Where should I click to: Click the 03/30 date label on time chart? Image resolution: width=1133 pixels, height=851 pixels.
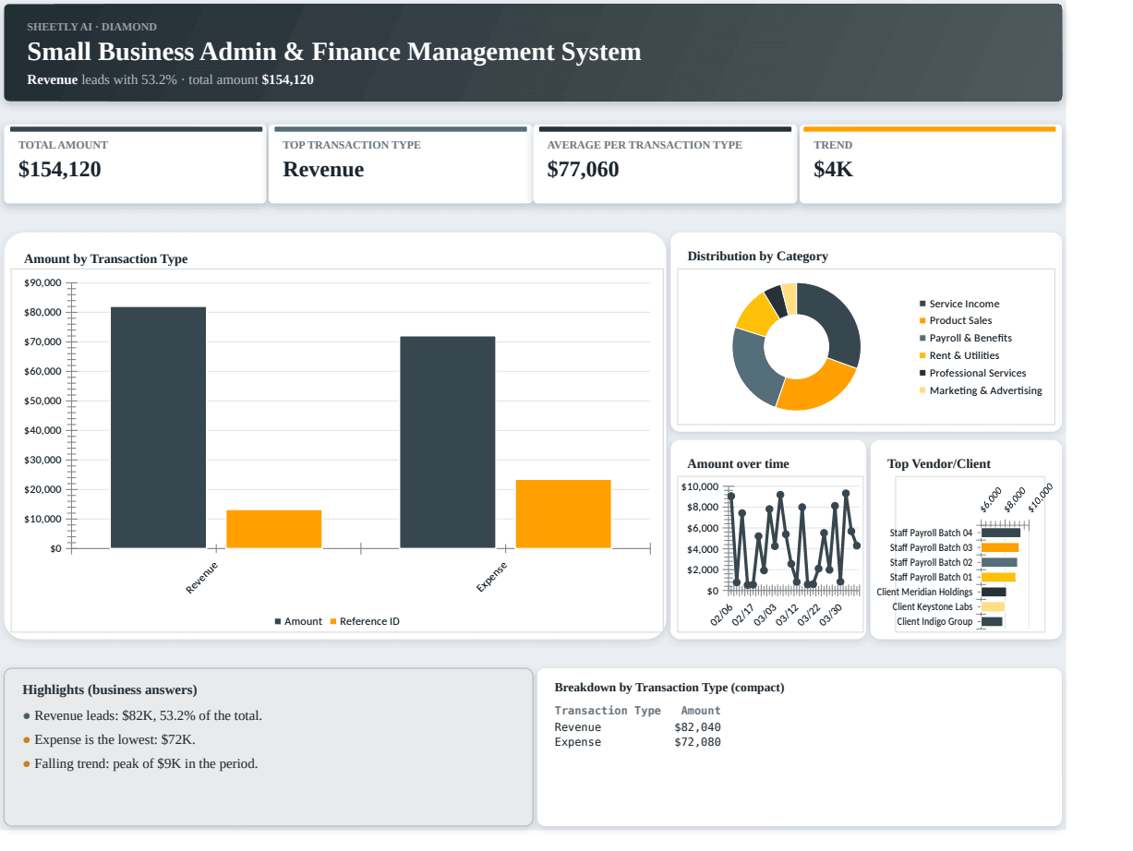831,615
